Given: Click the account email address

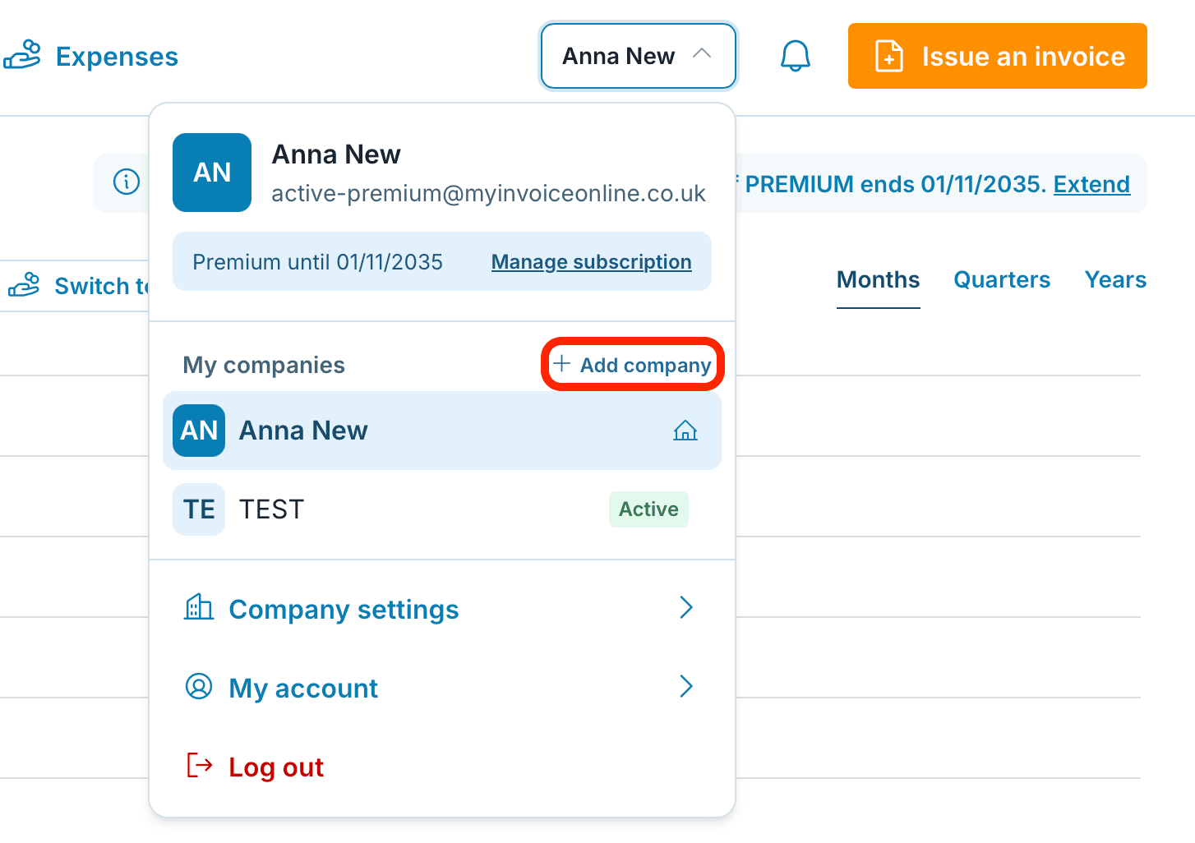Looking at the screenshot, I should click(488, 193).
